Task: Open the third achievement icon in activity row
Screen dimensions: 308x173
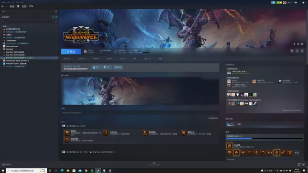Action: (x=145, y=133)
